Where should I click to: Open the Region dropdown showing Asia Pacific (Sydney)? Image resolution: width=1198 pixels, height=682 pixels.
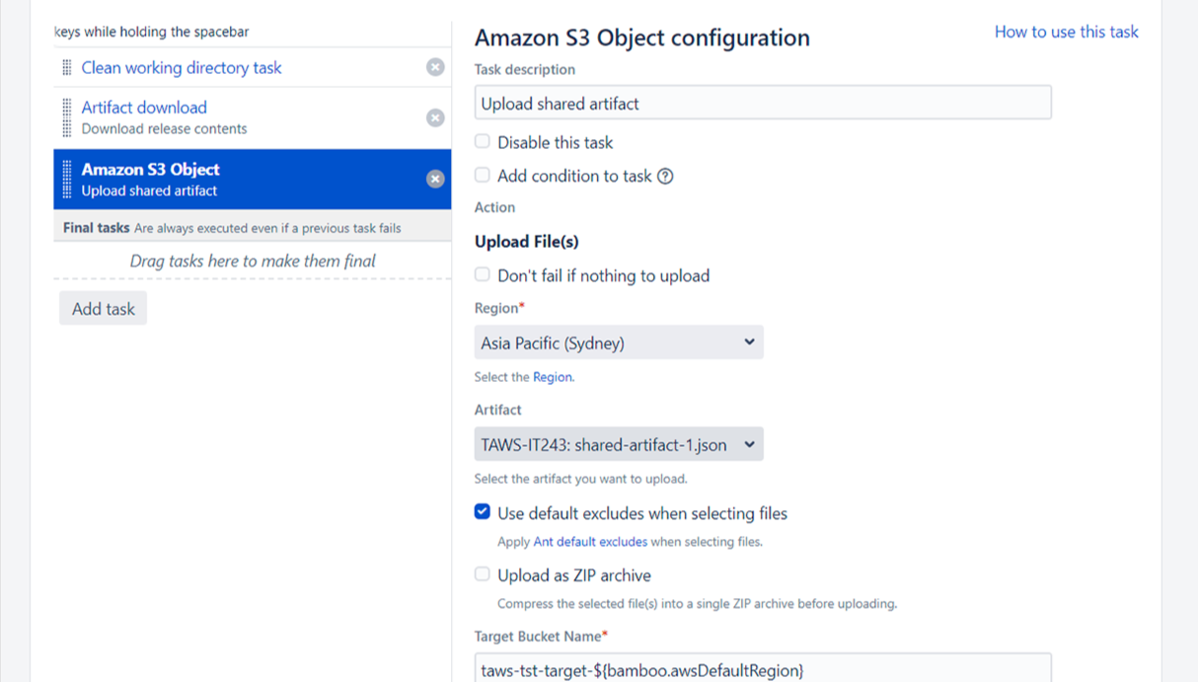point(619,342)
